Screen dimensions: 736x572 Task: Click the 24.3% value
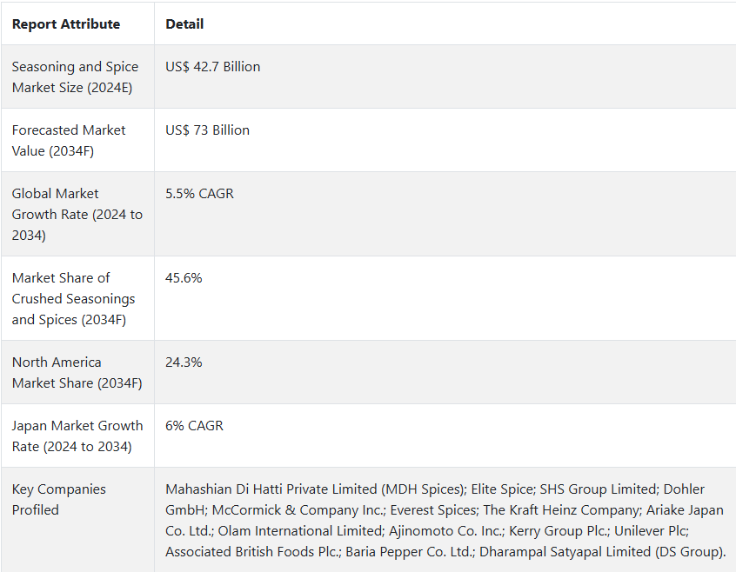tap(184, 362)
